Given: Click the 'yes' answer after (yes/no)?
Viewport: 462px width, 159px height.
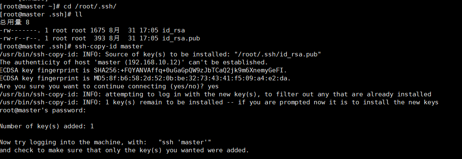Looking at the screenshot, I should pyautogui.click(x=213, y=86).
